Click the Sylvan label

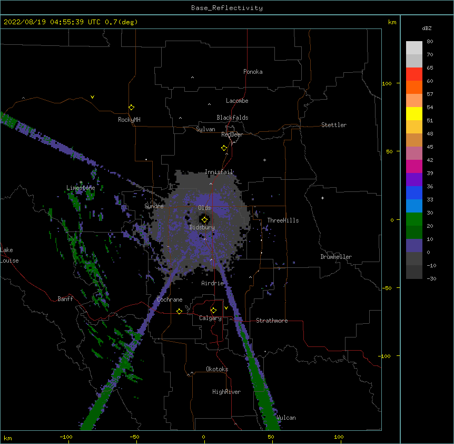[205, 129]
